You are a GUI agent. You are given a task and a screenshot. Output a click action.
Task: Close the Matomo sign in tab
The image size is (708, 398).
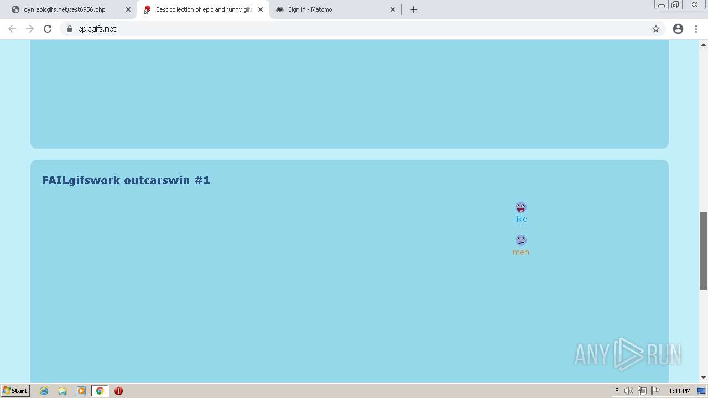(393, 9)
